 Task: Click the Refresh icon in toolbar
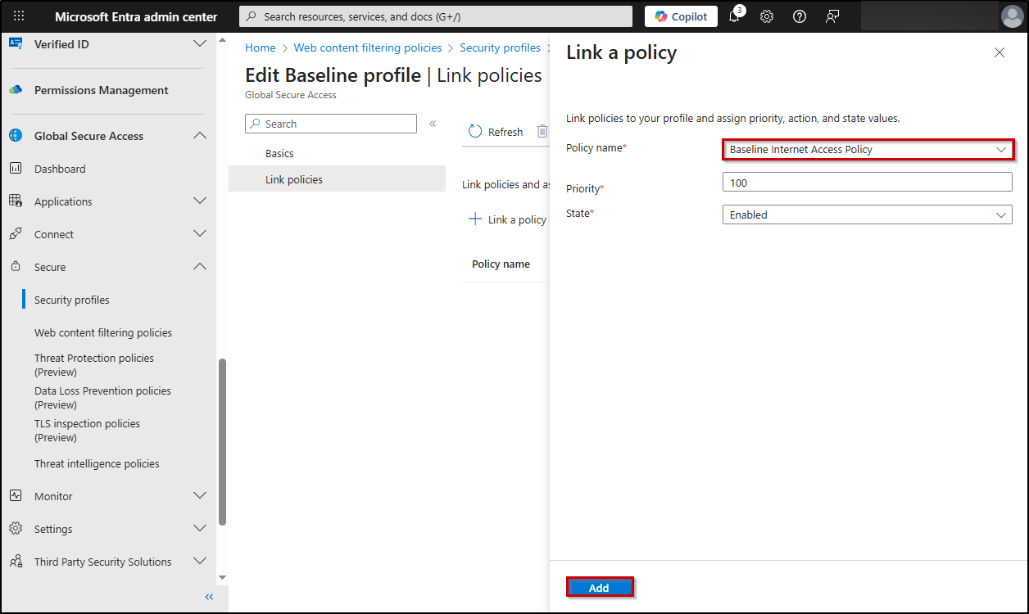tap(476, 132)
